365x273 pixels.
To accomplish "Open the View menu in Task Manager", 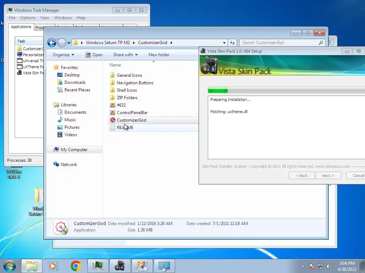I will [x=45, y=18].
